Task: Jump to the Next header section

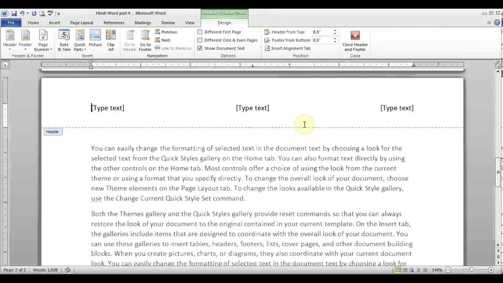Action: point(162,40)
